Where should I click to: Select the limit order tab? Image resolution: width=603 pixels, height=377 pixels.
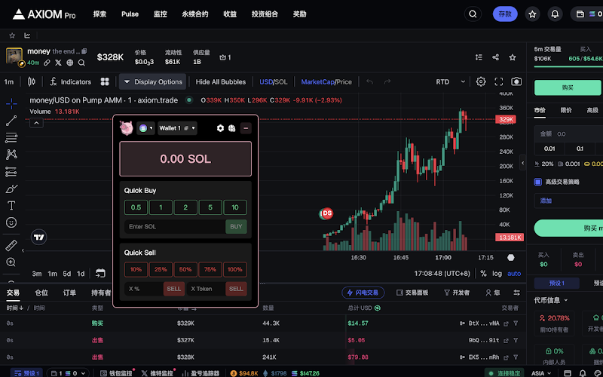(x=566, y=110)
